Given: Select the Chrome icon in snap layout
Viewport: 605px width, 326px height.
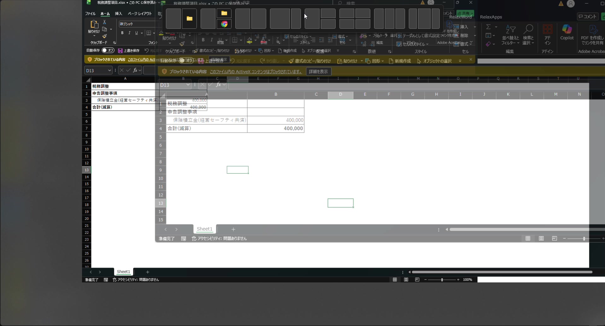Looking at the screenshot, I should [x=224, y=24].
